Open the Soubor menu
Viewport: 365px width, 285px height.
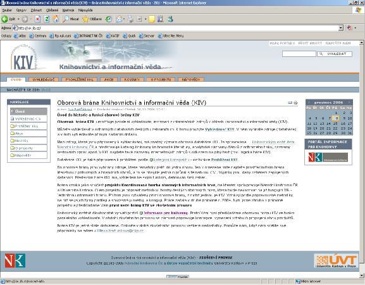point(7,10)
